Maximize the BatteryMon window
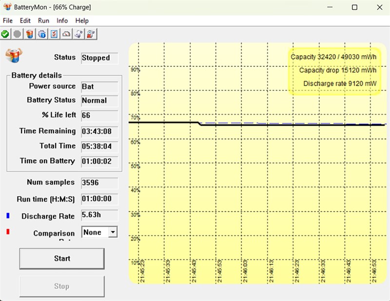The height and width of the screenshot is (301, 390). pyautogui.click(x=354, y=7)
